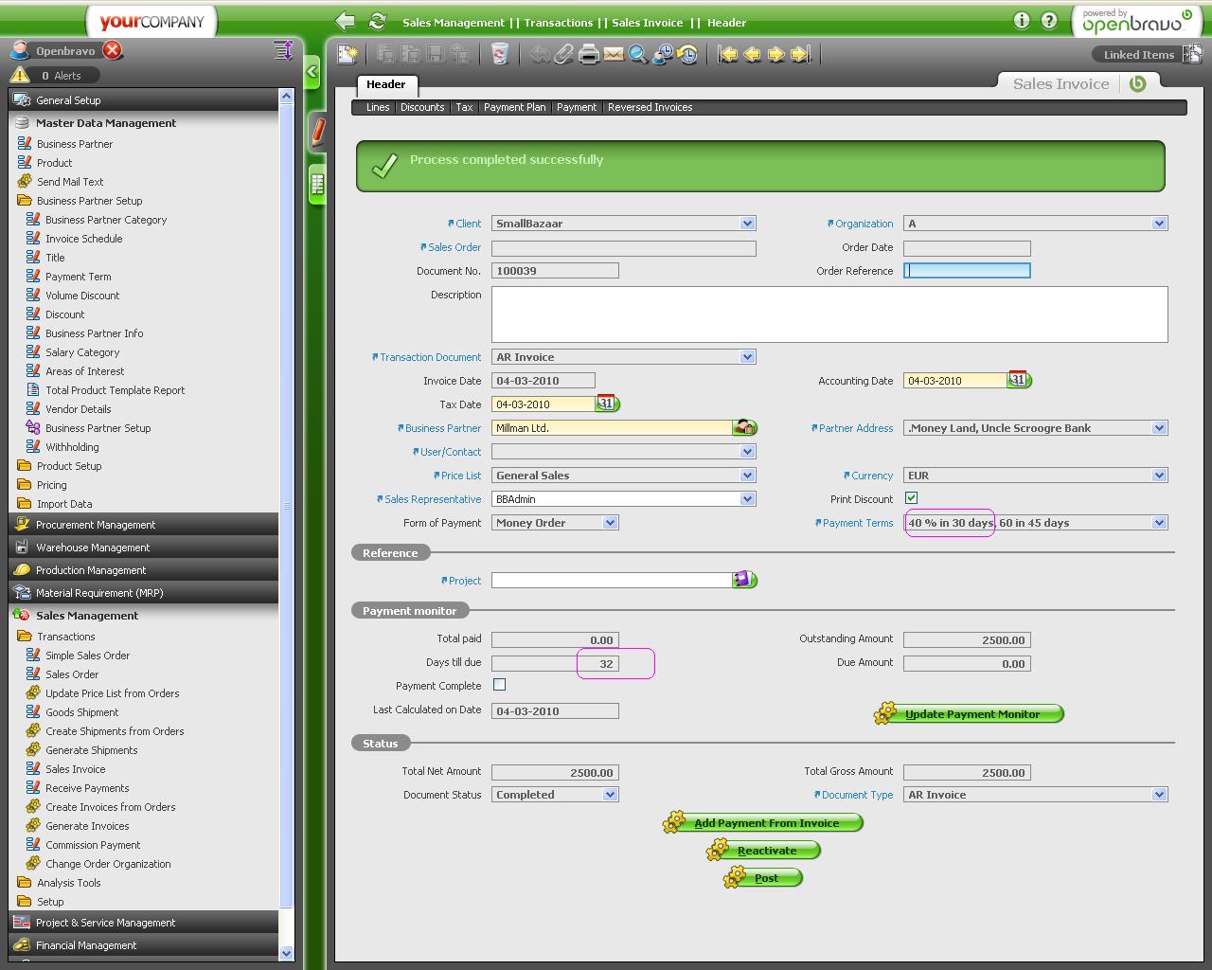Open the Payment Plan tab
The width and height of the screenshot is (1212, 970).
(x=514, y=107)
